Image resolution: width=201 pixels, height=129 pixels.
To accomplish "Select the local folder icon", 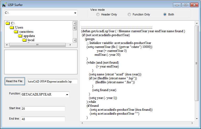I will click(x=24, y=40).
